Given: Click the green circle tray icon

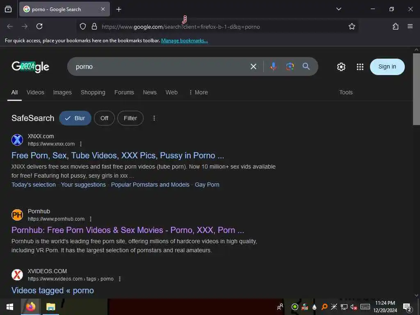Looking at the screenshot, I should 294,307.
